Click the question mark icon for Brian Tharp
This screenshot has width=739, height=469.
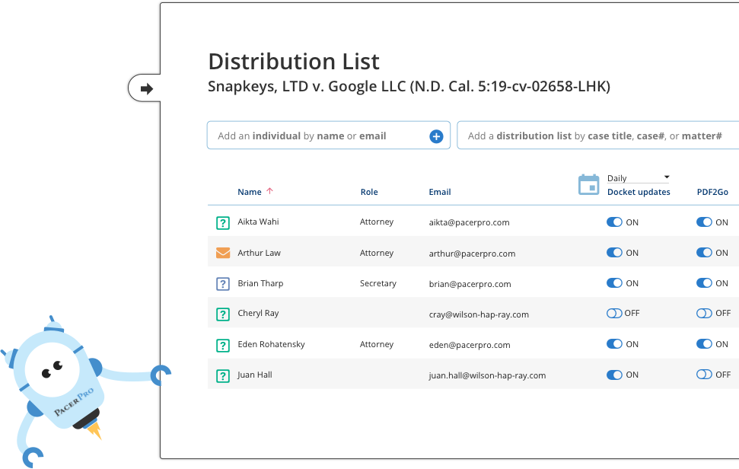tap(223, 284)
